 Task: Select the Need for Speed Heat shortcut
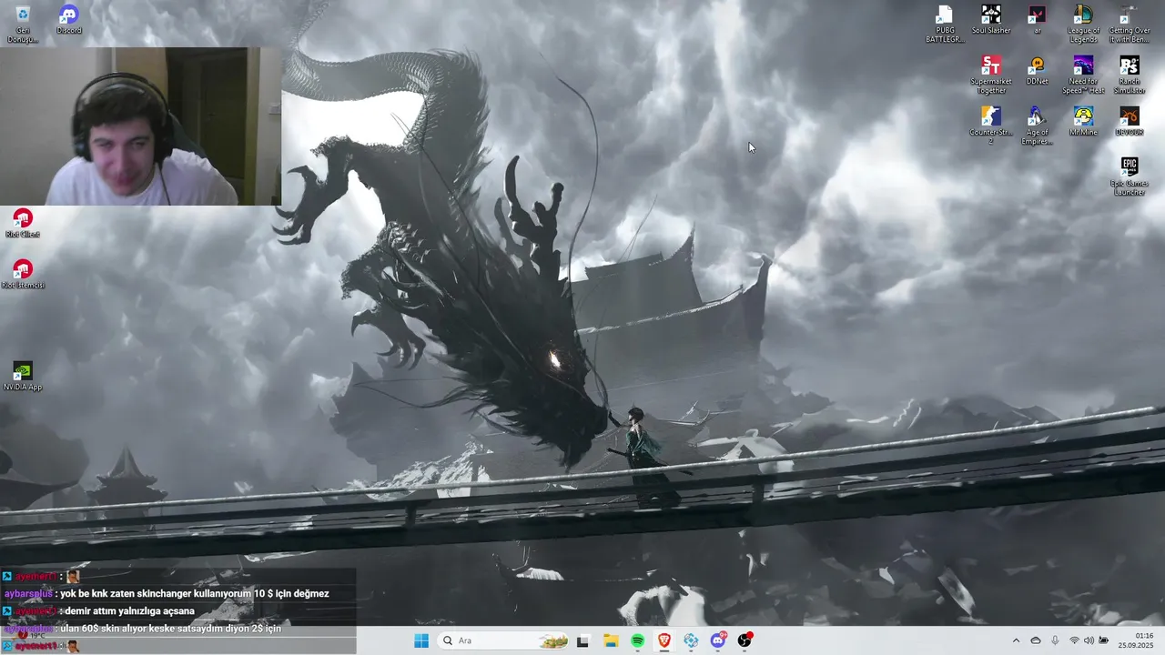point(1083,75)
